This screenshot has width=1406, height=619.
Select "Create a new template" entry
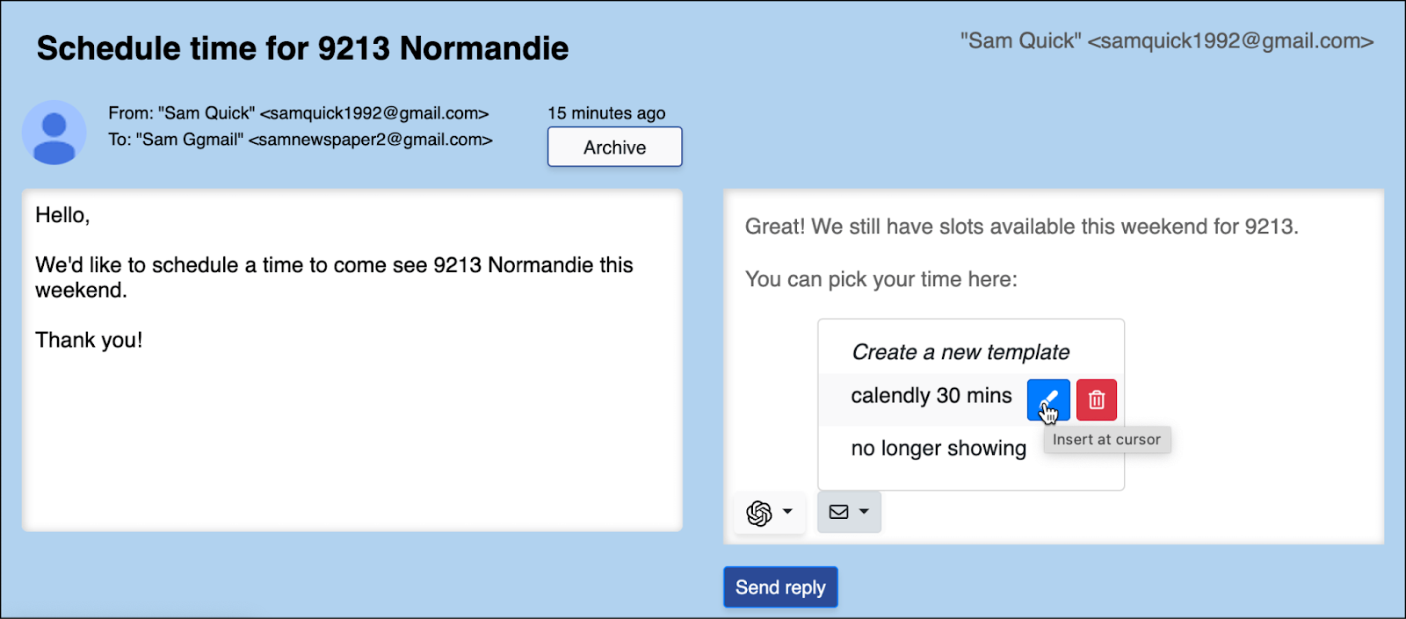[x=960, y=352]
